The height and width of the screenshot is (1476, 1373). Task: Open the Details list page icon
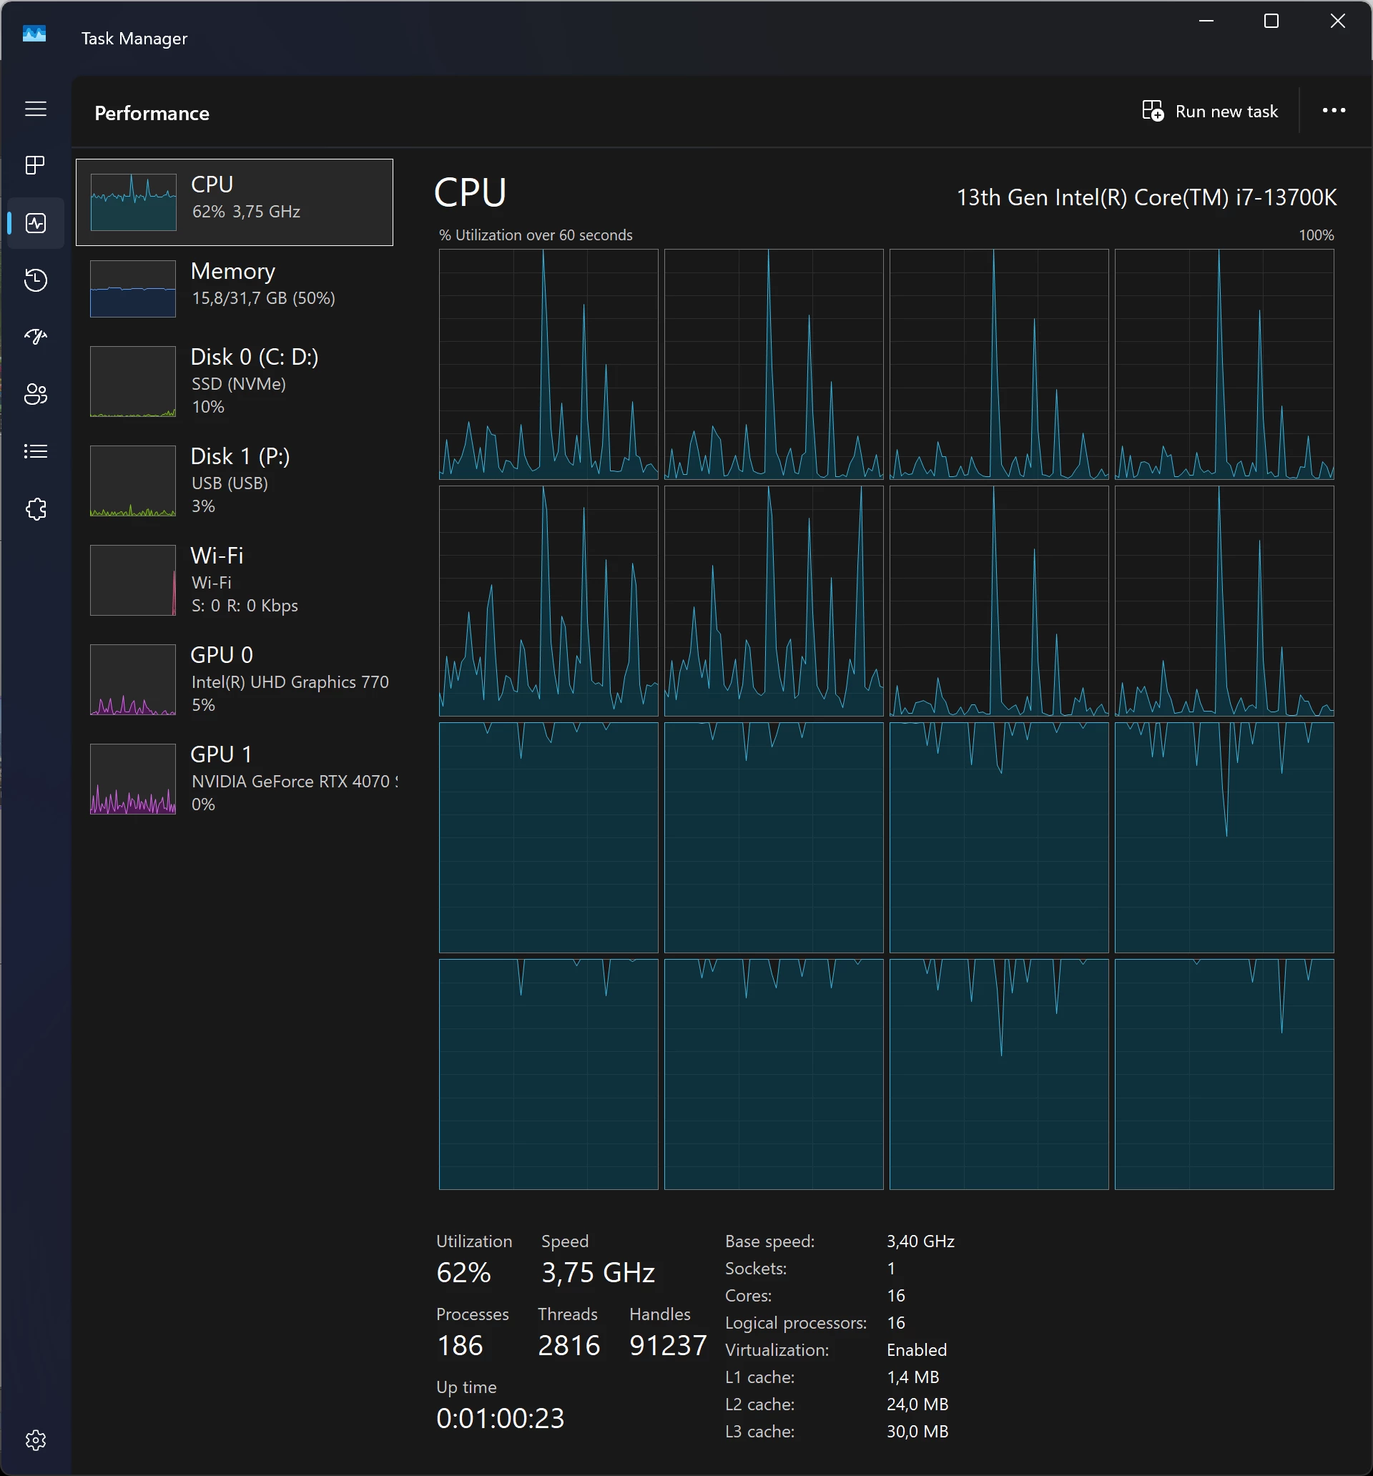click(x=36, y=451)
